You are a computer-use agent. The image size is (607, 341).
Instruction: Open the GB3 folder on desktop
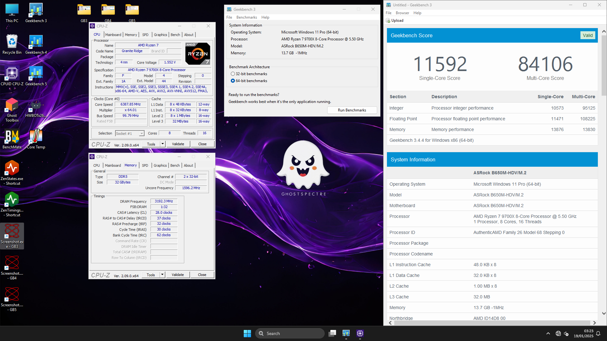84,13
